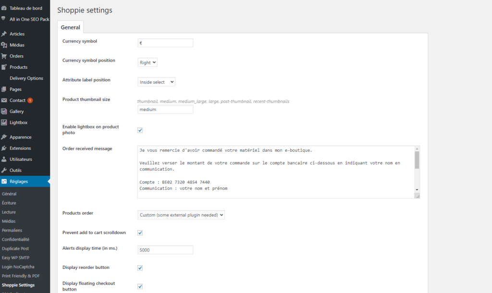Toggle Display reorder button checkbox
Screen dimensions: 492x293
(140, 268)
